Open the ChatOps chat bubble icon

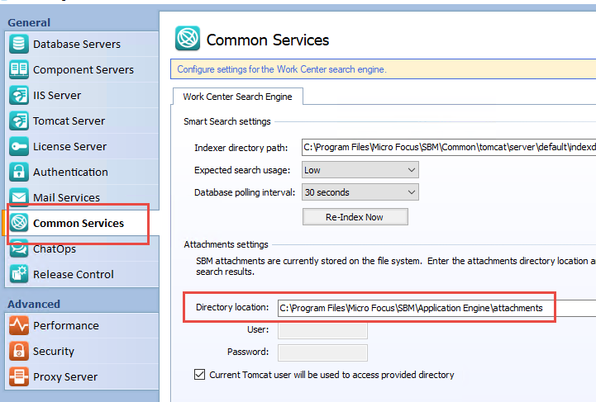click(x=19, y=248)
